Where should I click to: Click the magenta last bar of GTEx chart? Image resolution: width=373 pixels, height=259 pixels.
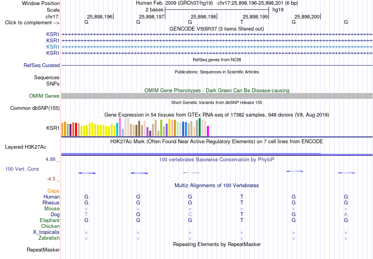pyautogui.click(x=208, y=131)
